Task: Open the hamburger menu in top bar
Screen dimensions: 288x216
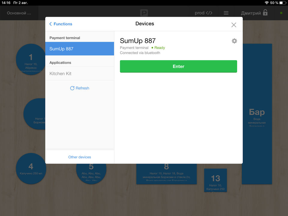Action: pyautogui.click(x=226, y=13)
